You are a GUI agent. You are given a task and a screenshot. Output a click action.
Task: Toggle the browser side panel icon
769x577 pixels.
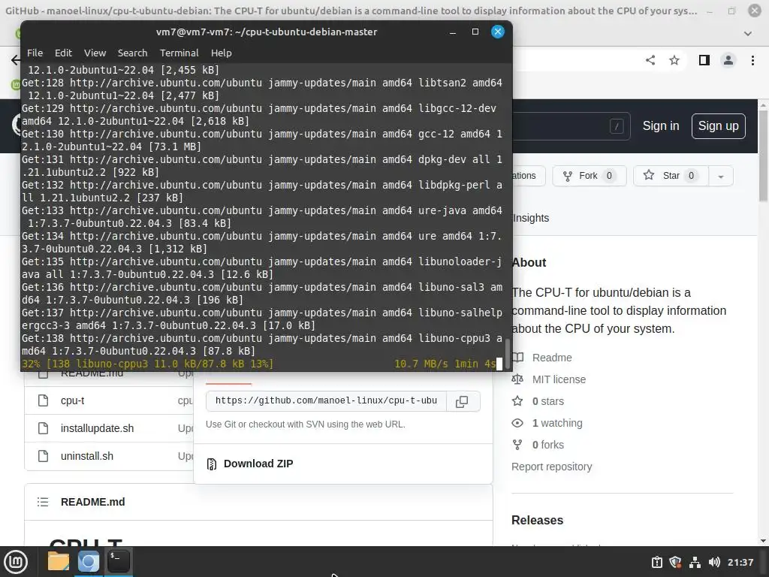(x=704, y=60)
